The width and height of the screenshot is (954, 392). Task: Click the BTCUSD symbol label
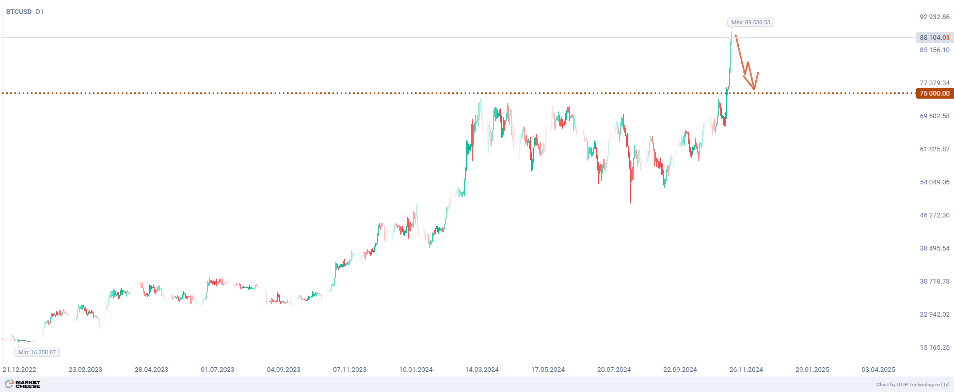click(x=19, y=11)
